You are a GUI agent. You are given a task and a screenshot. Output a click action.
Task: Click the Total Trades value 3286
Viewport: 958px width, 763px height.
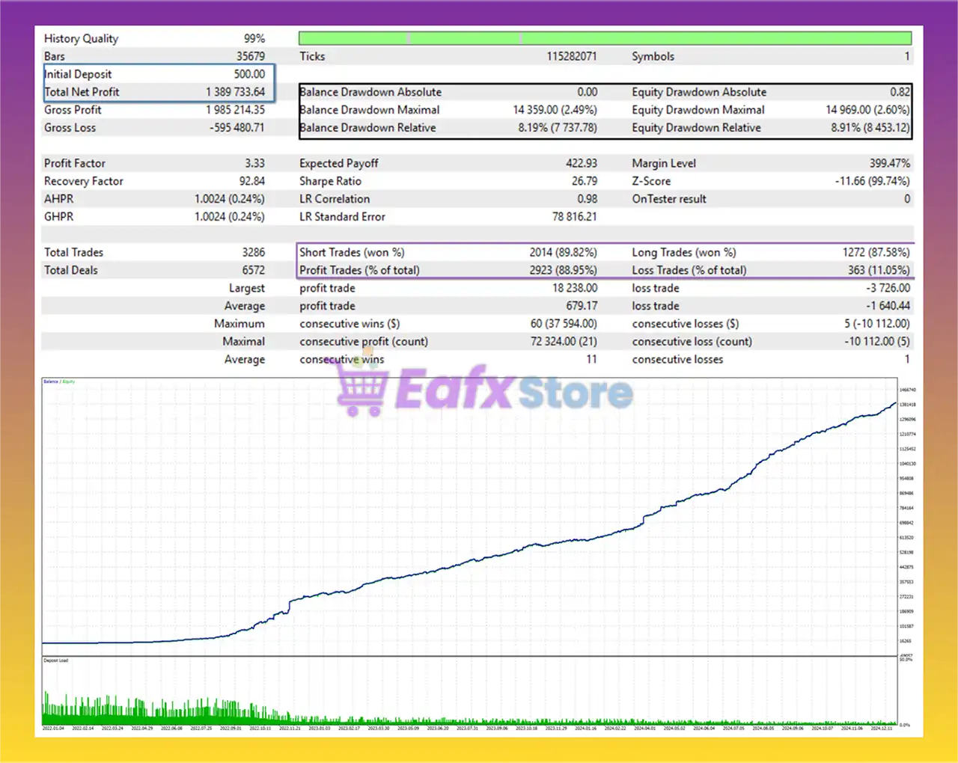(253, 253)
